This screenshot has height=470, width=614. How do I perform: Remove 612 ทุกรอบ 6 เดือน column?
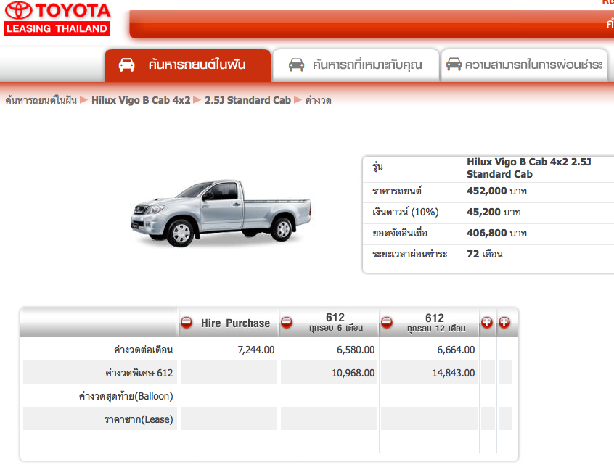pyautogui.click(x=287, y=323)
